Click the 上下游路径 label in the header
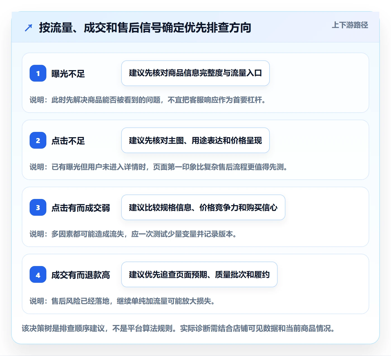This screenshot has height=356, width=391. [350, 25]
